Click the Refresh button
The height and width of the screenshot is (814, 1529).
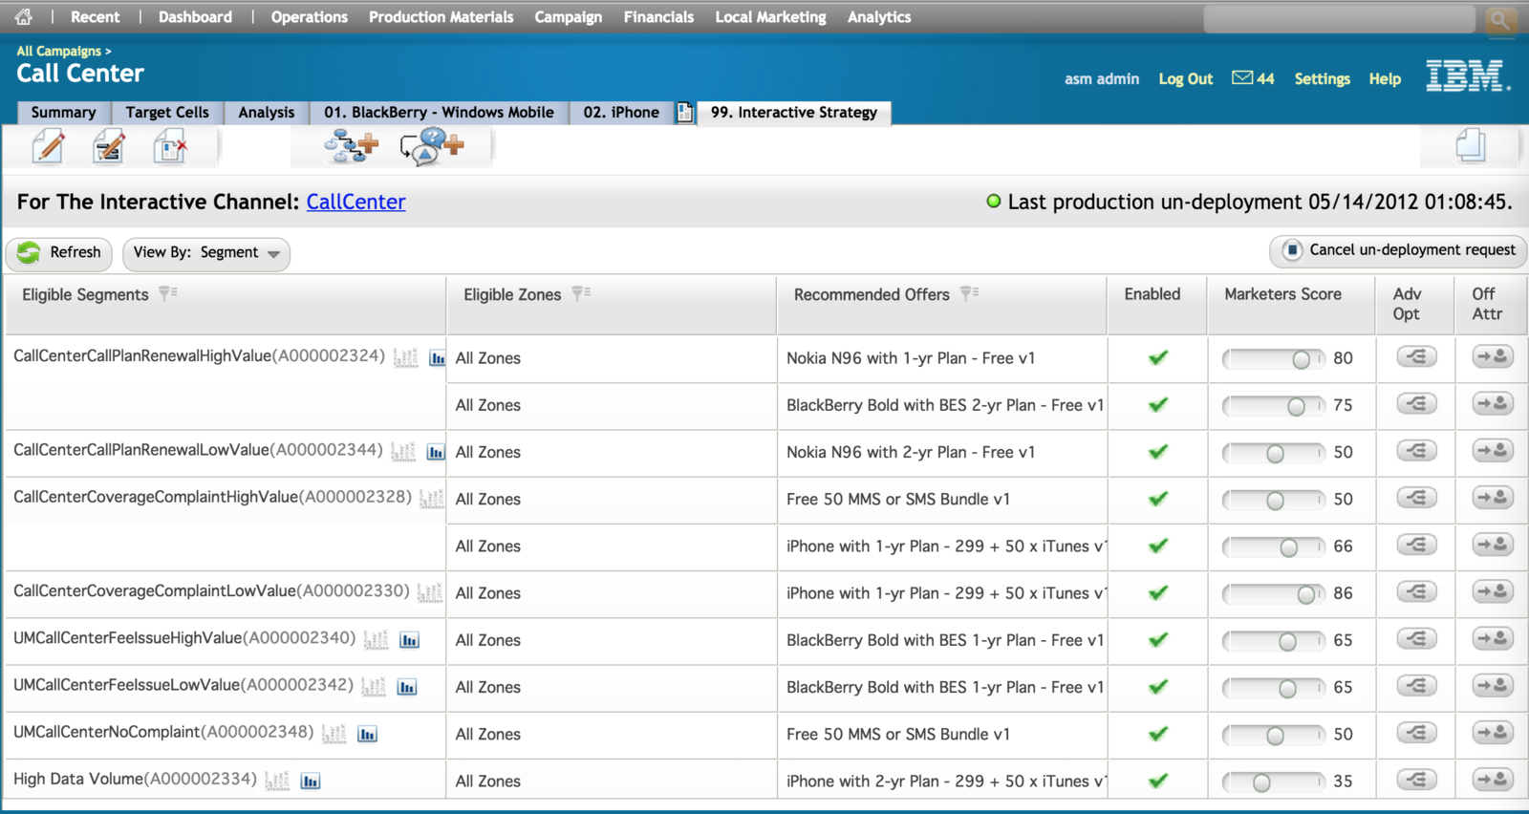[x=59, y=253]
